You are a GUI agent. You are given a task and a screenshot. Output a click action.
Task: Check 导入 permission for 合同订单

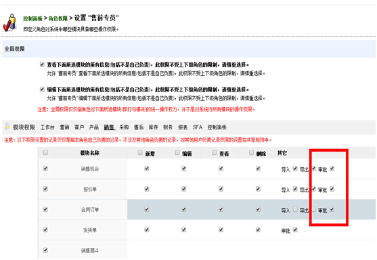pos(295,209)
